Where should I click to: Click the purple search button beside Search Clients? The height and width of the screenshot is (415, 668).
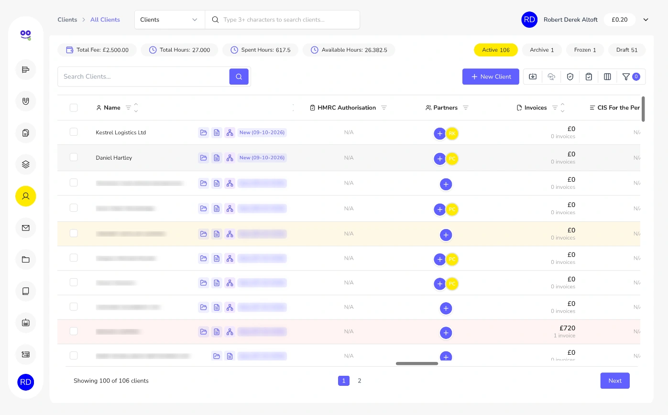coord(239,76)
